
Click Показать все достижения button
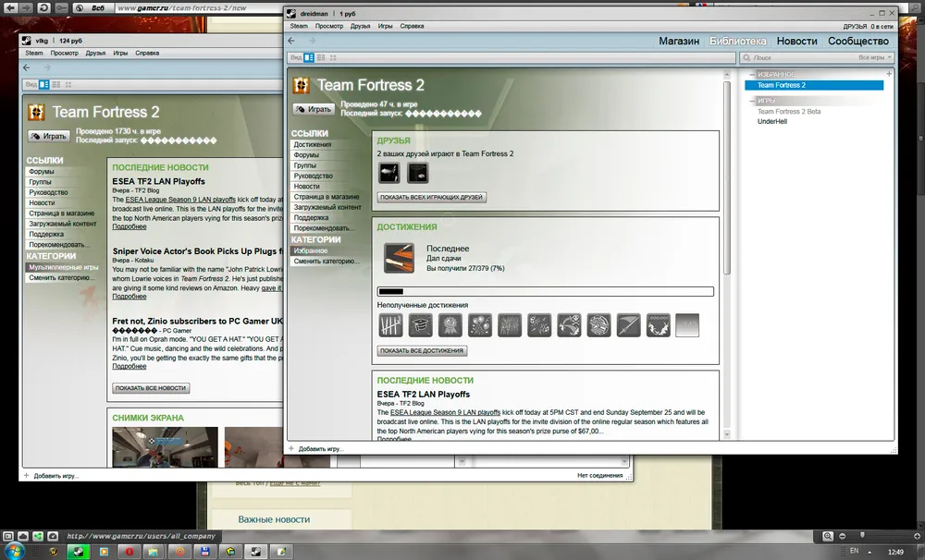click(423, 351)
